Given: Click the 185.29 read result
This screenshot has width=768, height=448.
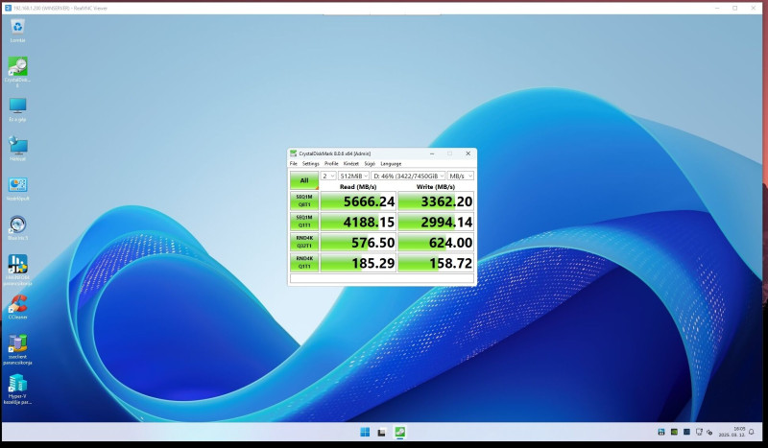Looking at the screenshot, I should click(358, 263).
